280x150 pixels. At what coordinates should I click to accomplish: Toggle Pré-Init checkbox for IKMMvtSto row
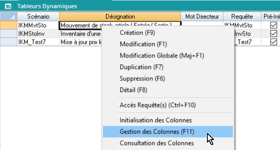274,25
